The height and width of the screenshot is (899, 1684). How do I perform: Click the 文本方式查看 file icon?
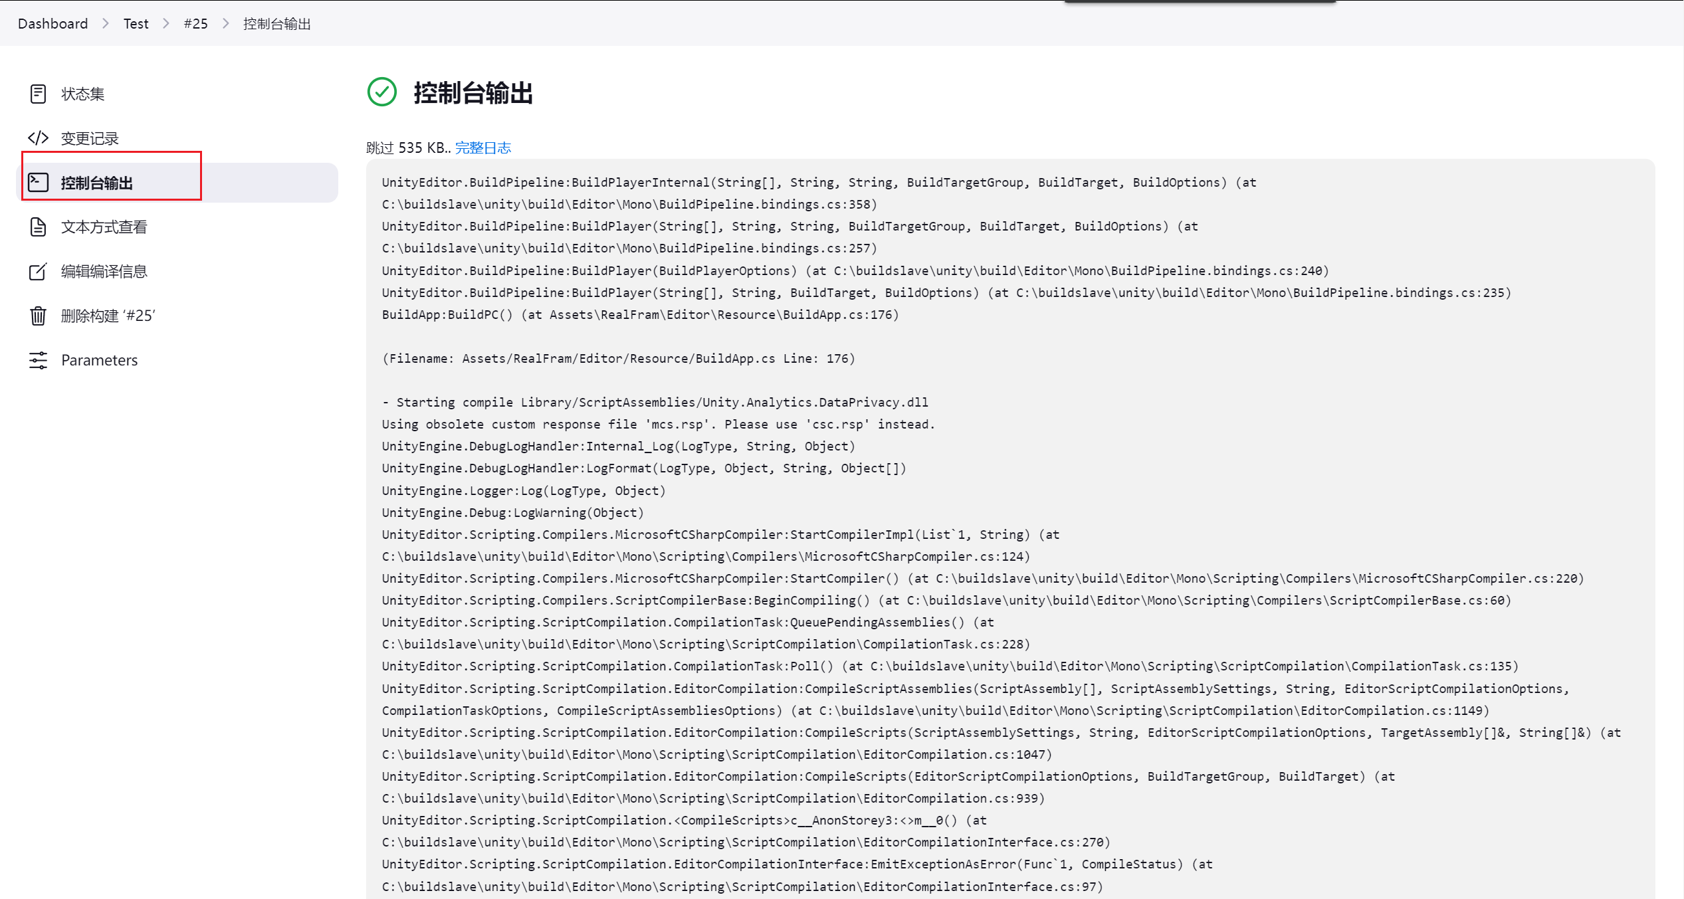38,227
